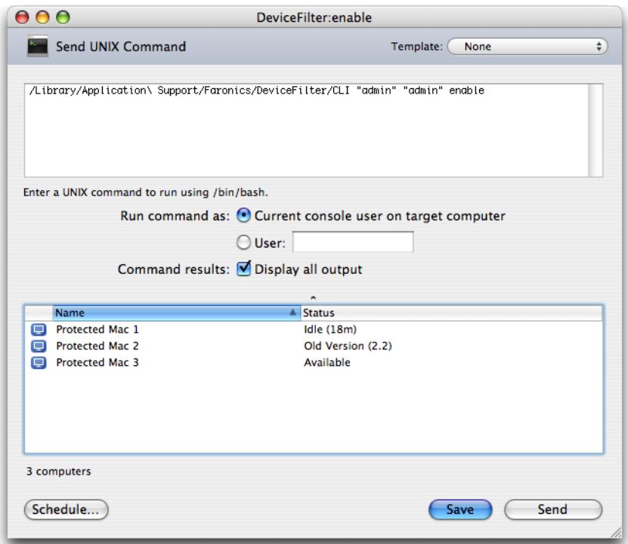Click the terminal icon beside Send UNIX Command
Image resolution: width=628 pixels, height=544 pixels.
pos(37,46)
